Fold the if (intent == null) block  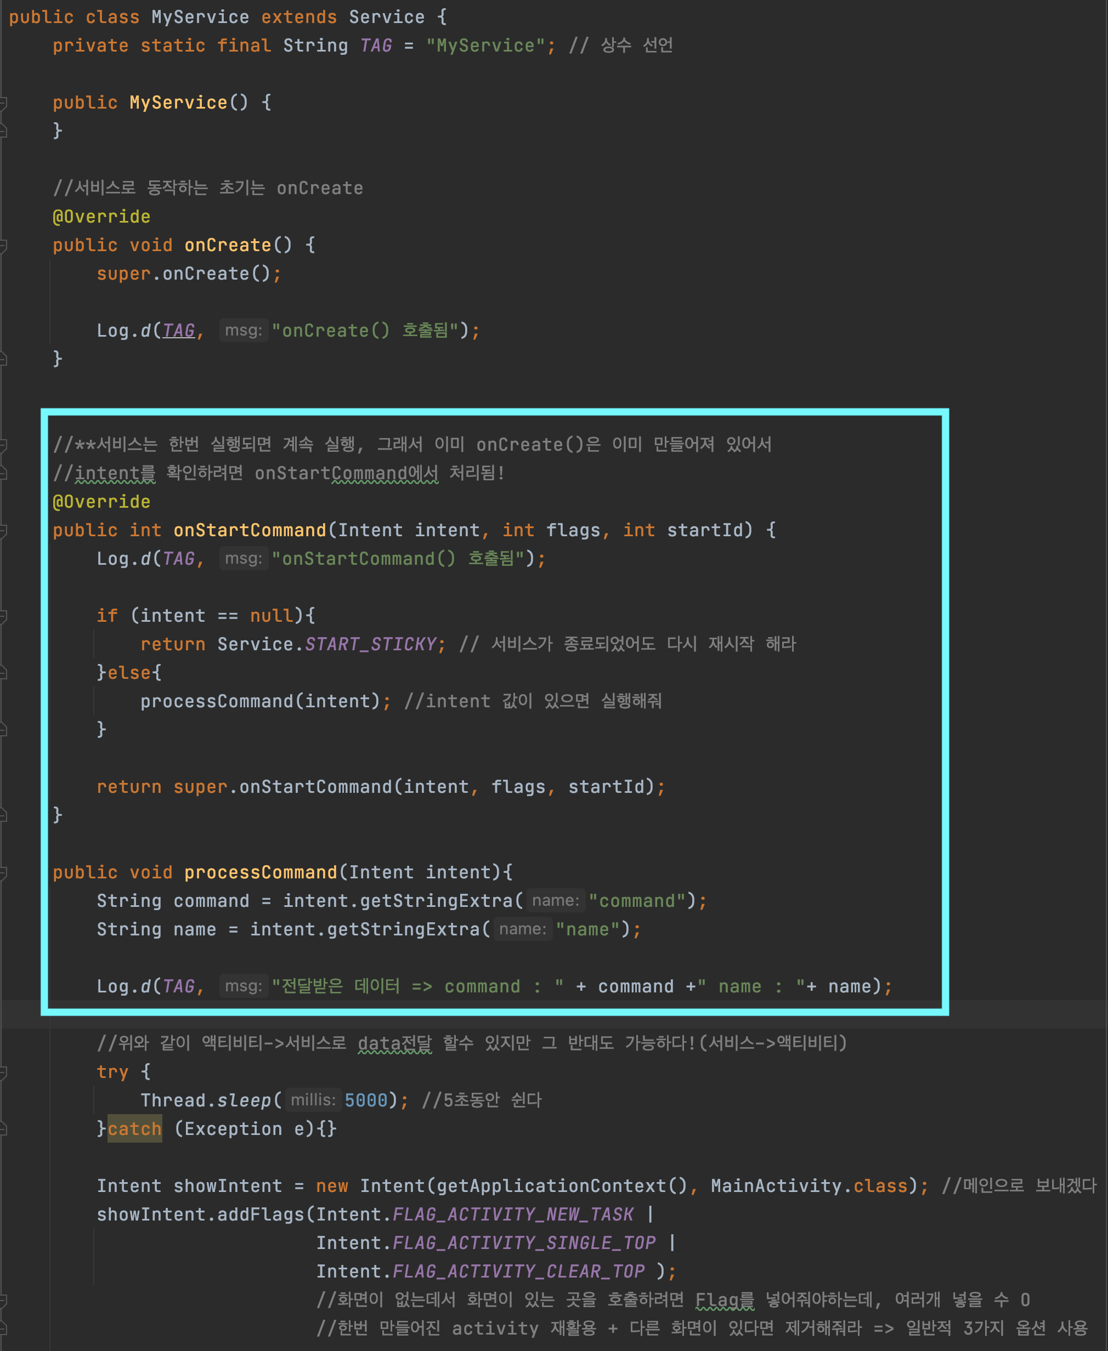[x=3, y=616]
